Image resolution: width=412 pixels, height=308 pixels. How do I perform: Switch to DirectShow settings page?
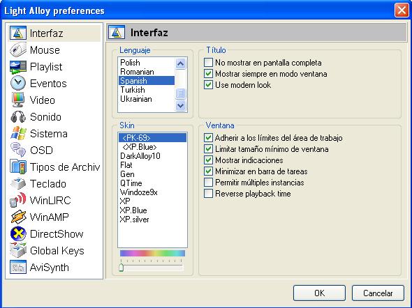click(x=57, y=234)
